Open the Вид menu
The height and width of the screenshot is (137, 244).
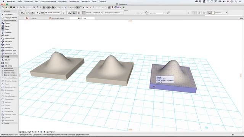click(x=37, y=2)
